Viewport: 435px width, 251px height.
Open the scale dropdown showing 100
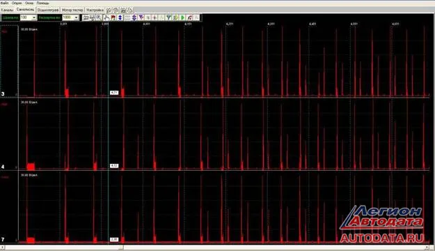click(34, 17)
